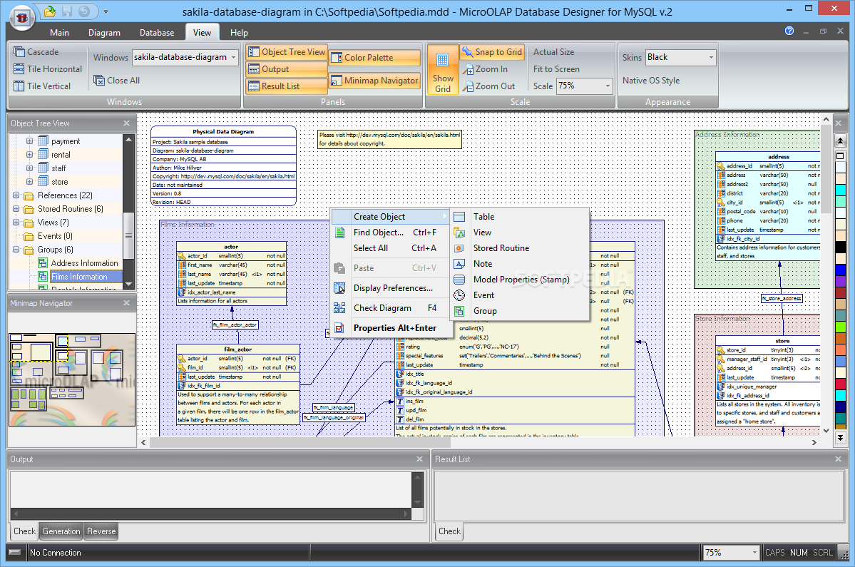
Task: Toggle the Color Palette panel
Action: pyautogui.click(x=374, y=57)
